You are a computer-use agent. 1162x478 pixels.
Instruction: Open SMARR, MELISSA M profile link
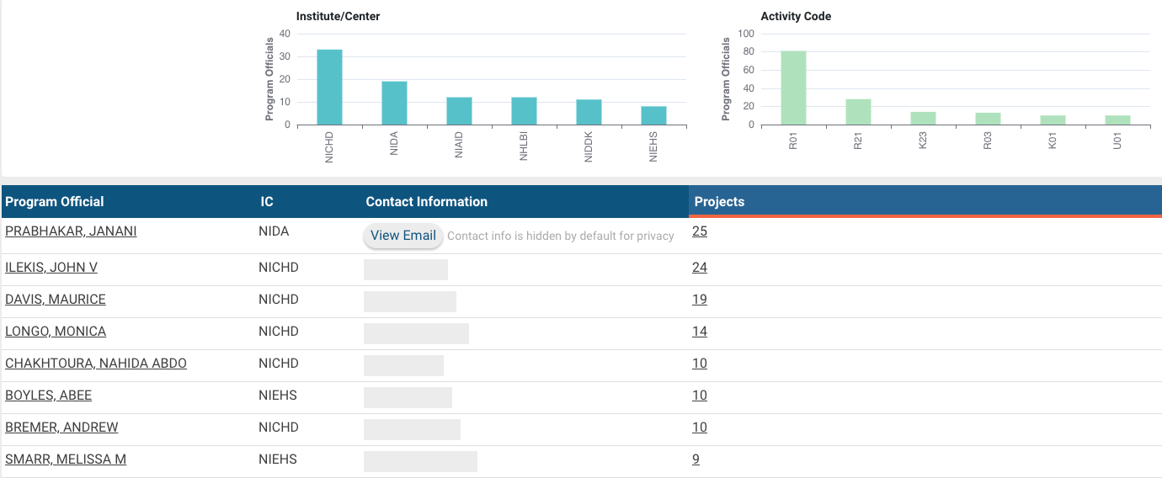point(66,459)
